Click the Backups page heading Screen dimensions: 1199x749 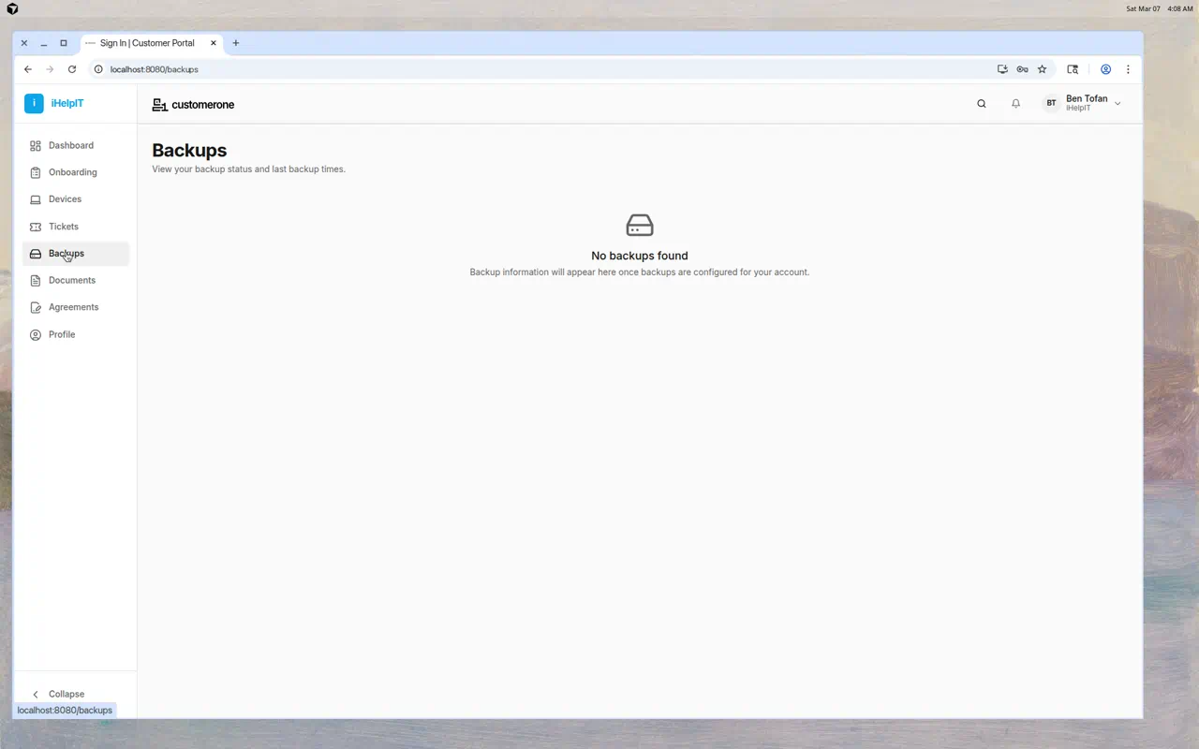(x=189, y=150)
